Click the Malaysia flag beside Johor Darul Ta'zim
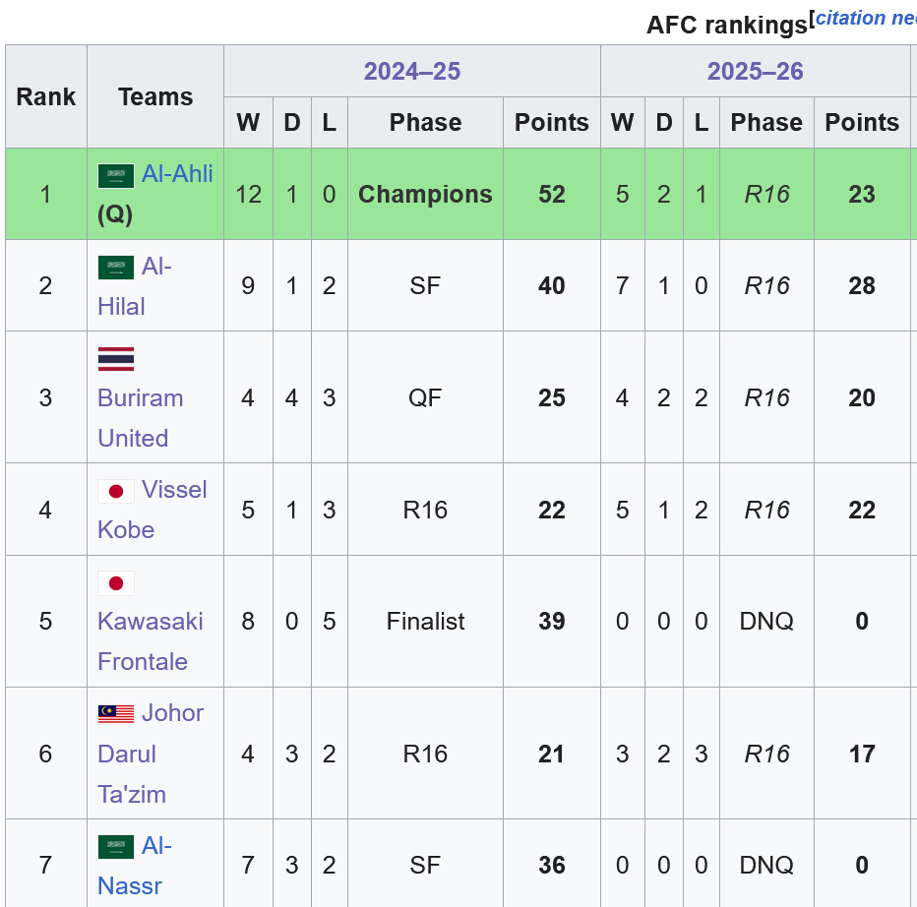This screenshot has height=907, width=917. (x=116, y=714)
